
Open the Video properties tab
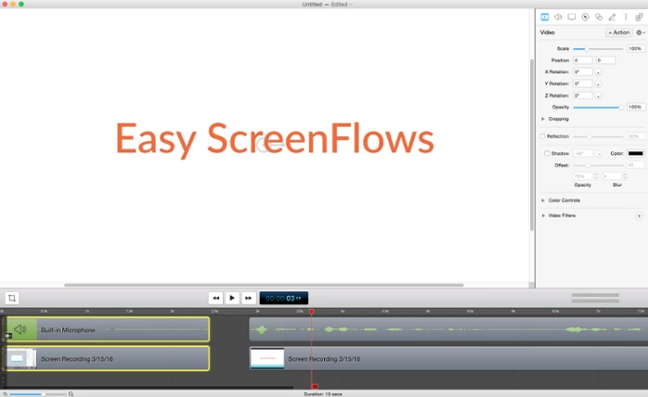click(x=545, y=17)
